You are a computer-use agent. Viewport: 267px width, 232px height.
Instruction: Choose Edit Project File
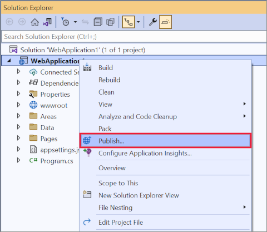pos(166,223)
